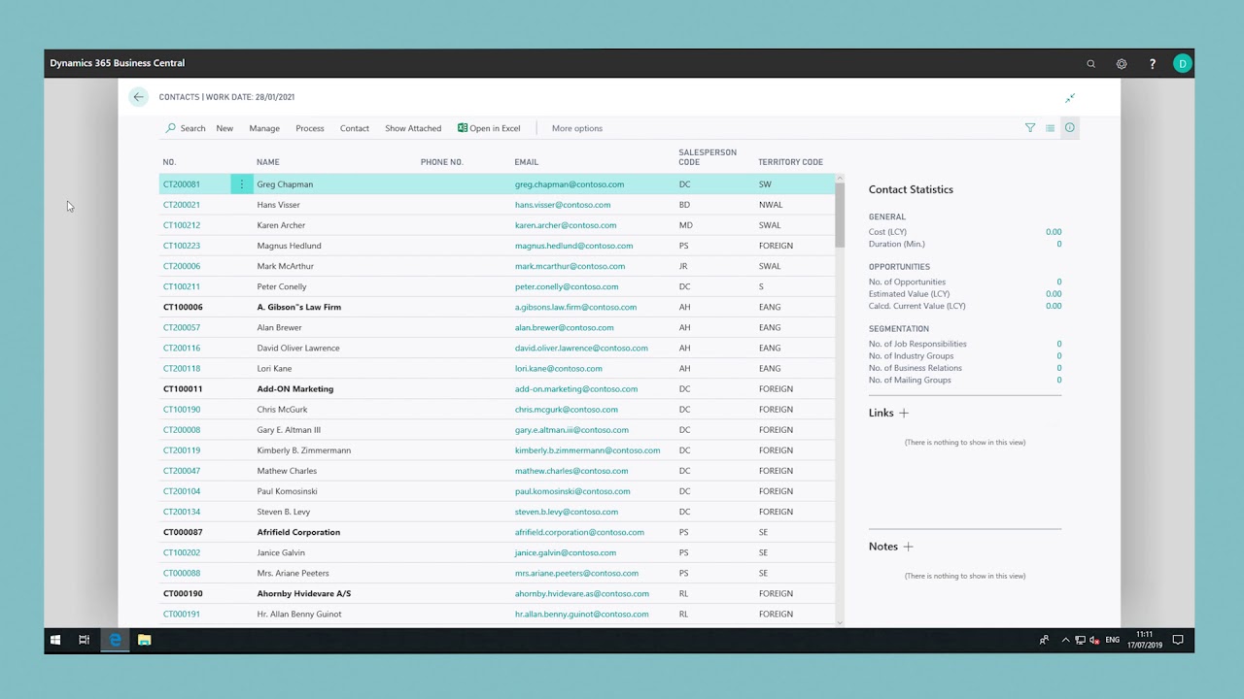The image size is (1244, 699).
Task: Open the user profile avatar D
Action: (1182, 63)
